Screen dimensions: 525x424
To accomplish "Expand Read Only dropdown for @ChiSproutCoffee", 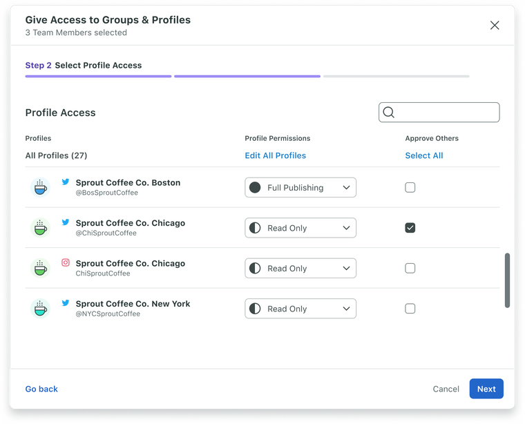I will tap(300, 228).
